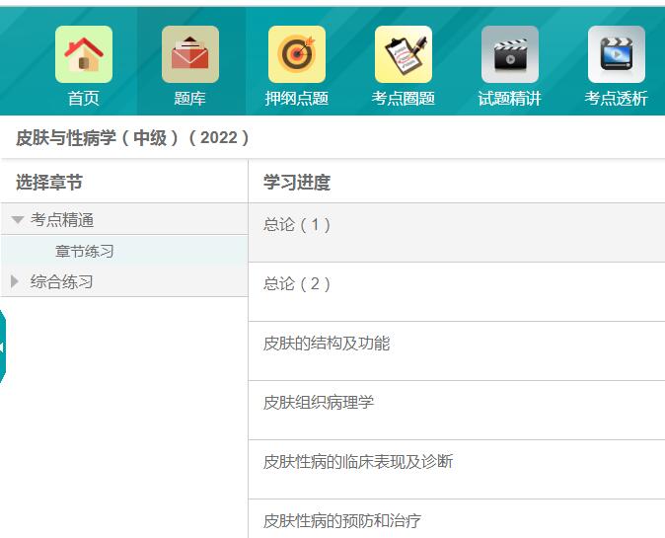Open chapter 总论（1）
The height and width of the screenshot is (538, 665).
pyautogui.click(x=457, y=233)
